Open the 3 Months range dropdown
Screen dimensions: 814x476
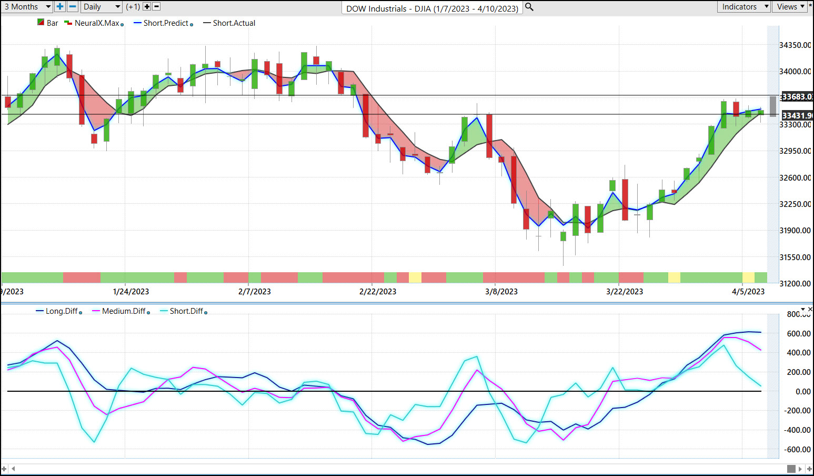[x=26, y=7]
